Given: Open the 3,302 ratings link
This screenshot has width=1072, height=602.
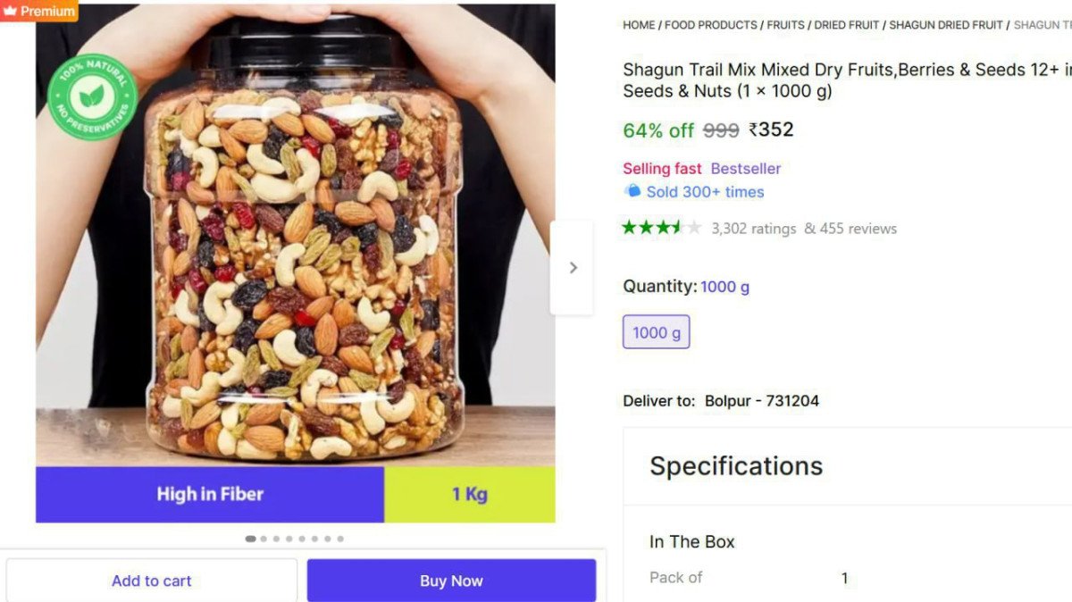Looking at the screenshot, I should pos(754,229).
